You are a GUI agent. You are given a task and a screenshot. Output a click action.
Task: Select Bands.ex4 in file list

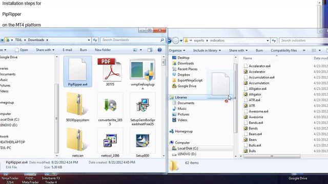[253, 123]
